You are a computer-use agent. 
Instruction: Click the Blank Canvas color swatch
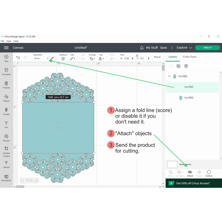tap(172, 164)
